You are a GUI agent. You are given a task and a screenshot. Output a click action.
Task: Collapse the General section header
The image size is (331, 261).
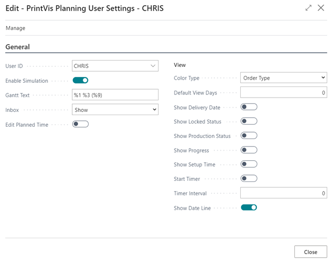click(x=18, y=47)
